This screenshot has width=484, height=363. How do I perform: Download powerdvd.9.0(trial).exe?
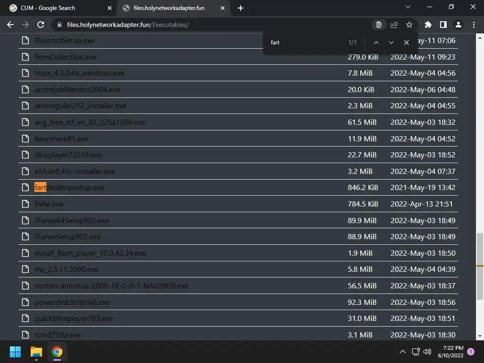[72, 302]
